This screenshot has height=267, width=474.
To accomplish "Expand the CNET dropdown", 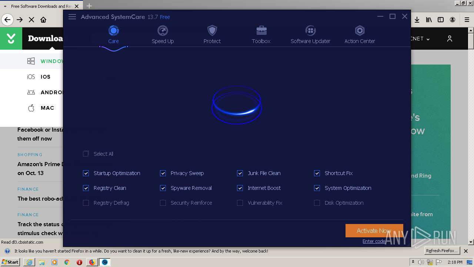I will coord(420,39).
